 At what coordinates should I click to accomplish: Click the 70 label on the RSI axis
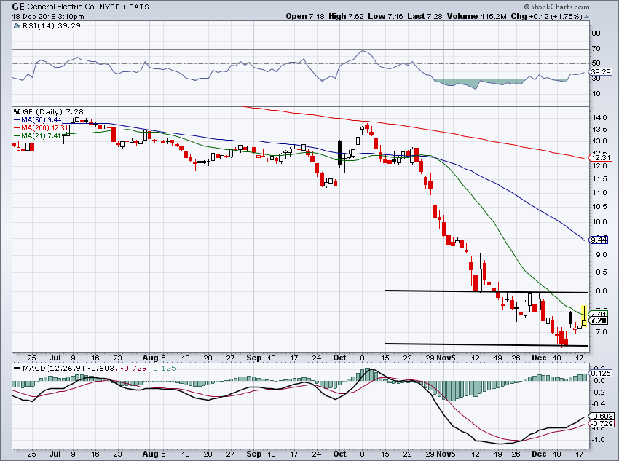pos(596,49)
